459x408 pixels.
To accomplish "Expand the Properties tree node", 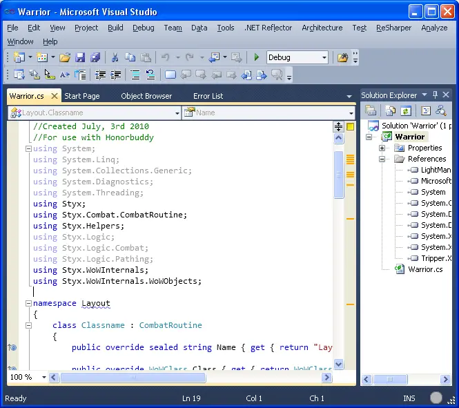I will point(382,148).
